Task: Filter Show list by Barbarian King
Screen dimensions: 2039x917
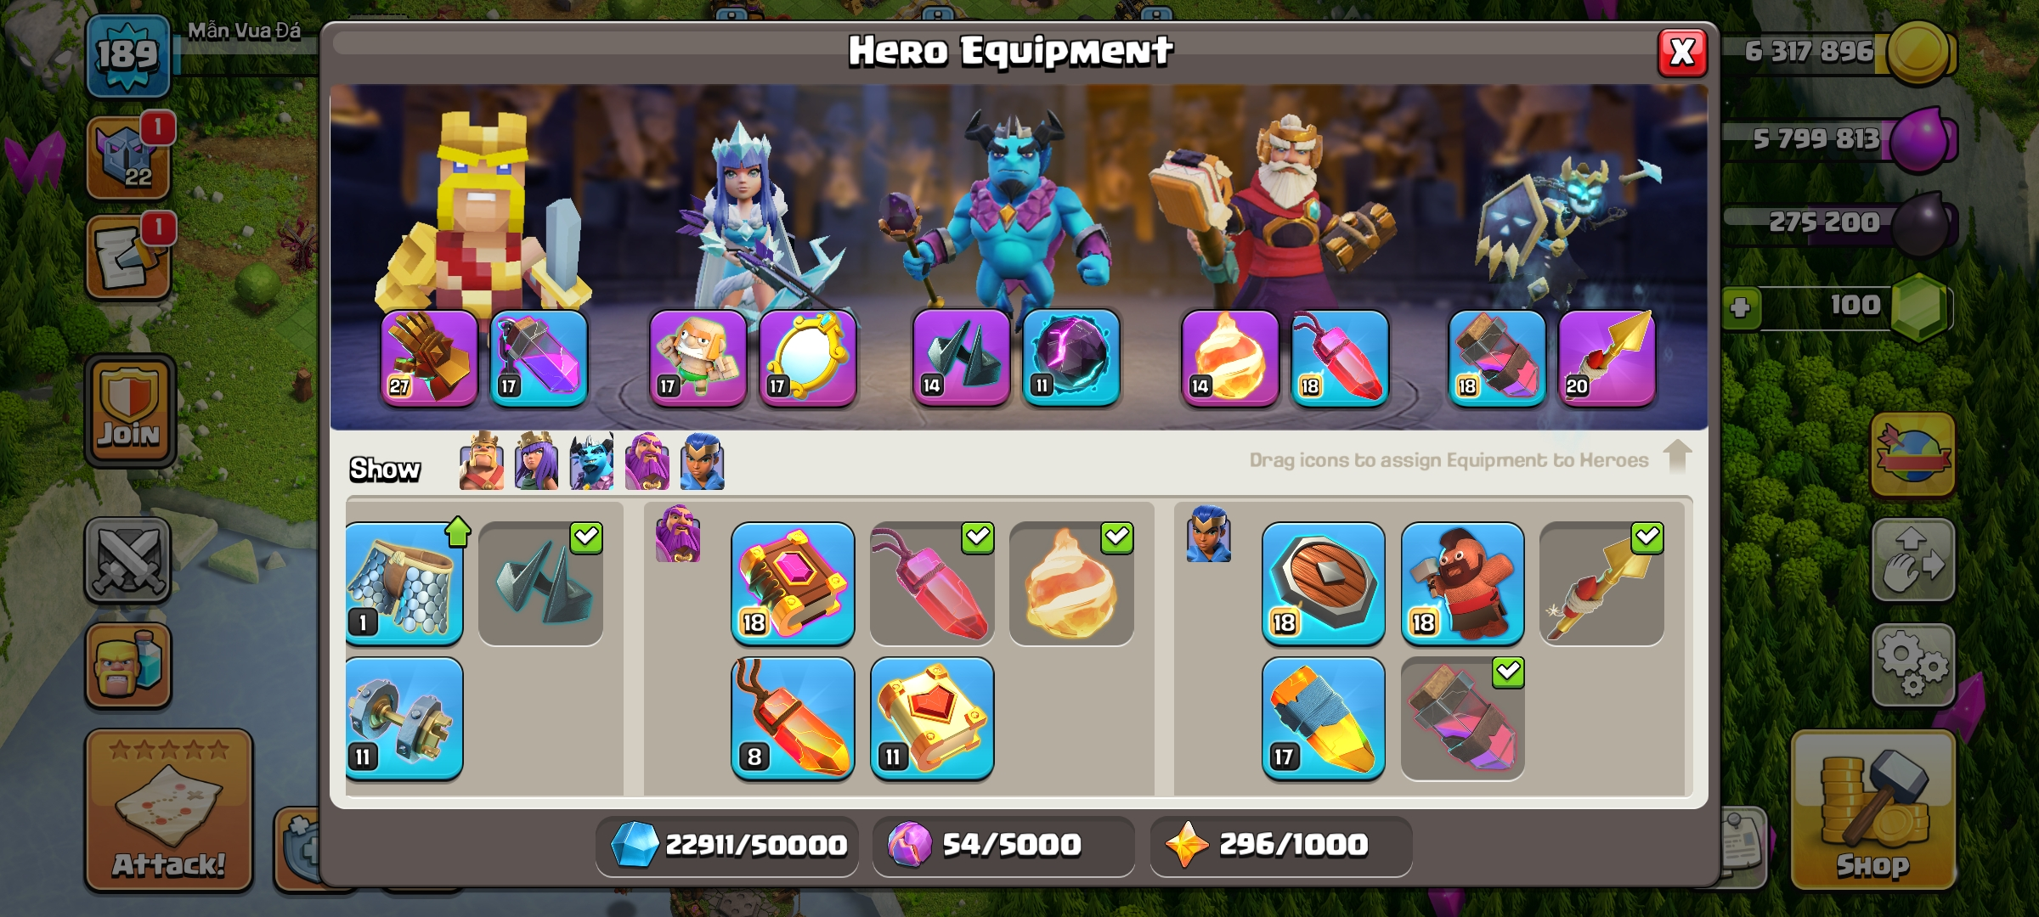Action: pos(482,462)
